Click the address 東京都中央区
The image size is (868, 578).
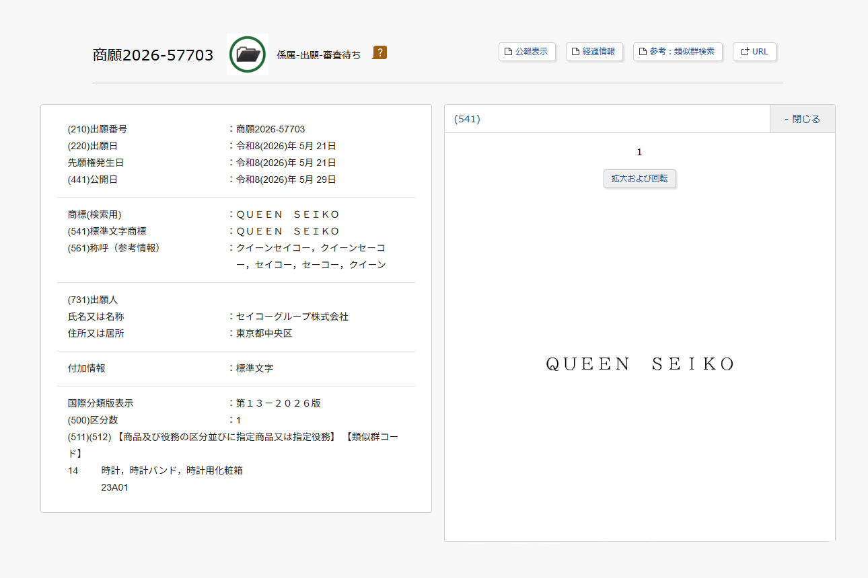coord(264,333)
